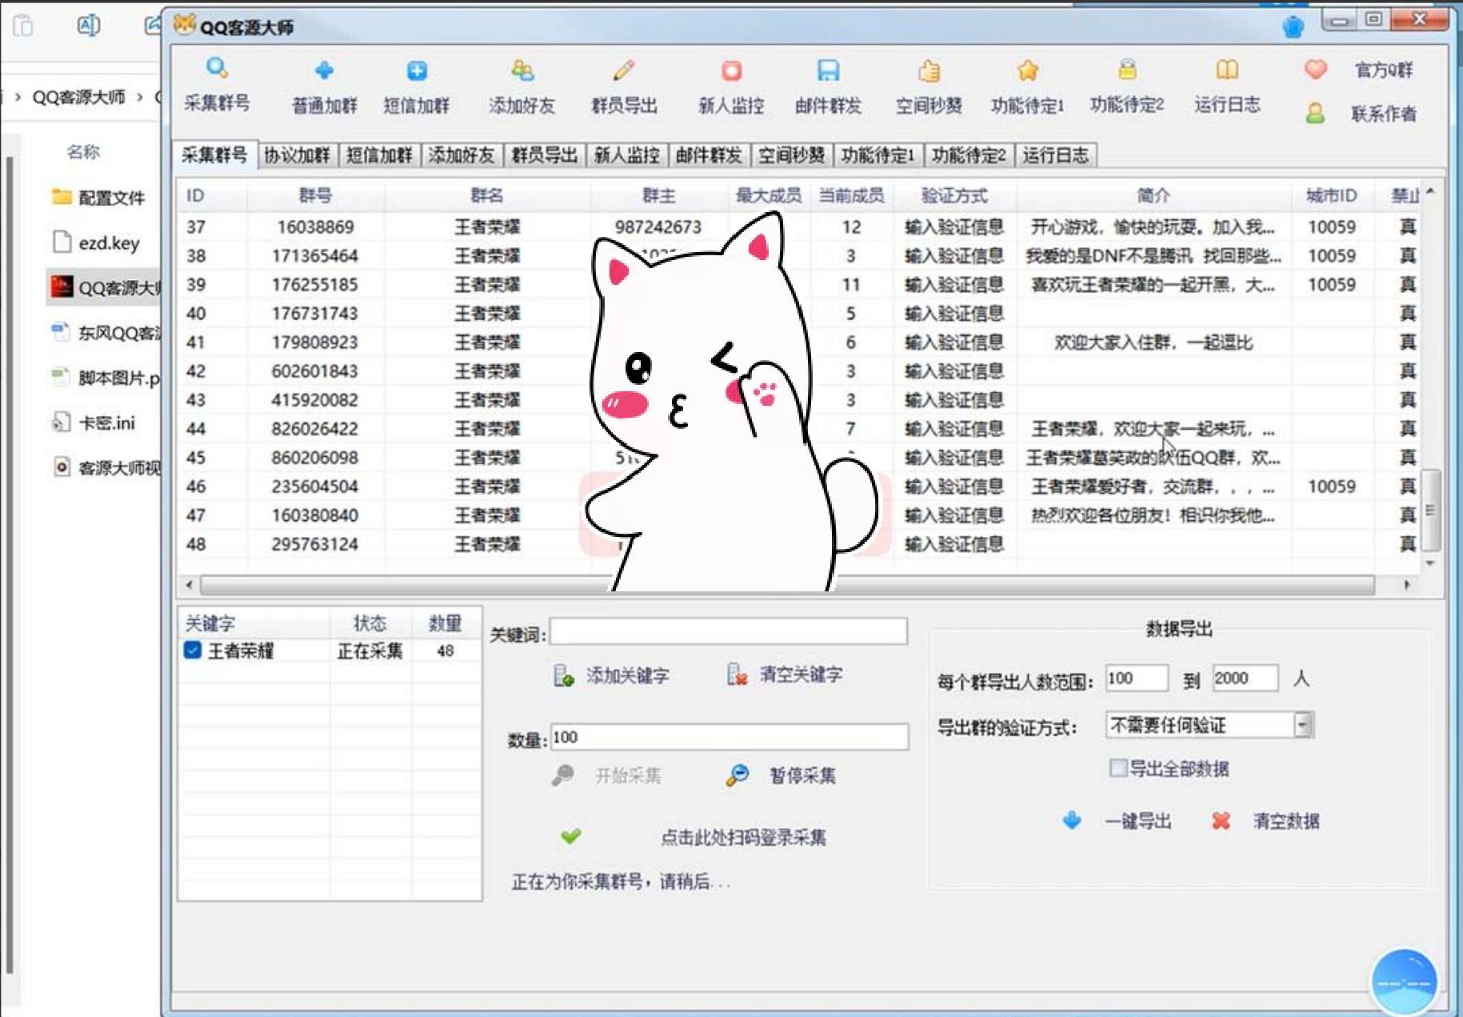Switch to the 添加好友 tab
This screenshot has height=1017, width=1463.
[x=462, y=155]
